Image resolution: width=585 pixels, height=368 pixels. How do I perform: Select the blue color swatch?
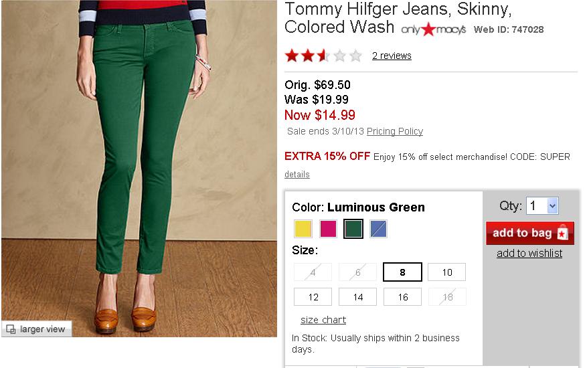tap(378, 229)
